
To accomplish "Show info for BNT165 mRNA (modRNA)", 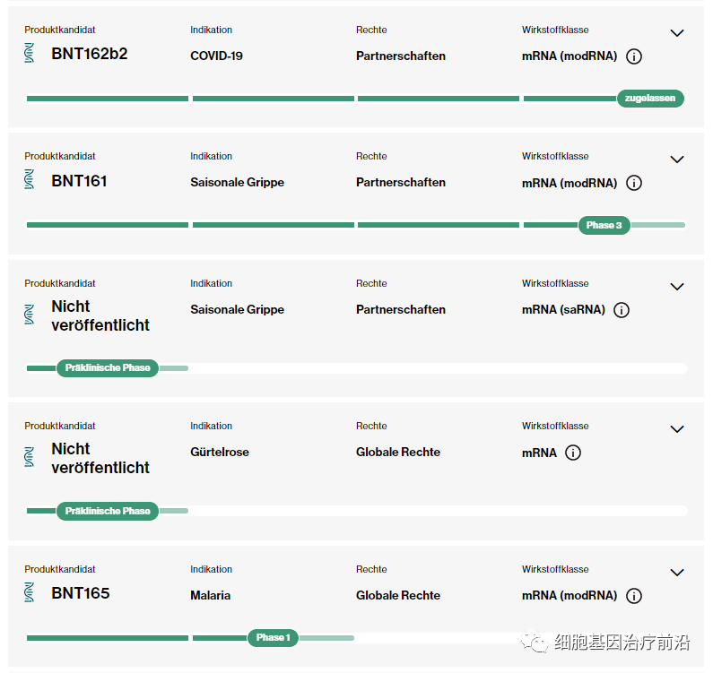I will point(634,596).
